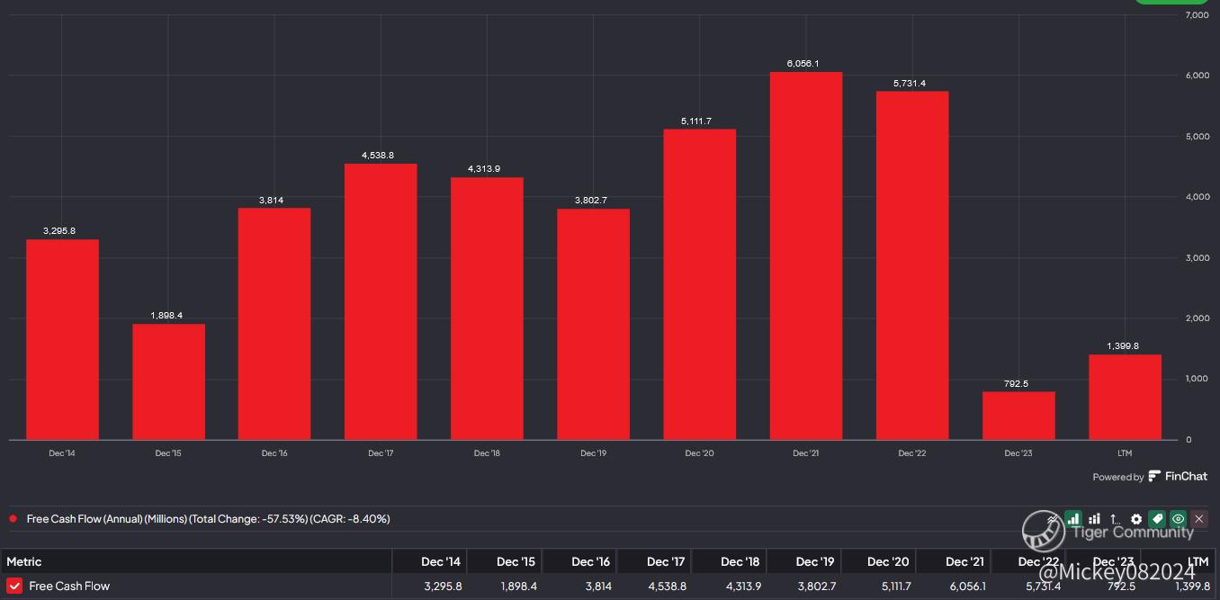Click the Dec '14 x-axis label
Viewport: 1220px width, 600px height.
click(62, 453)
